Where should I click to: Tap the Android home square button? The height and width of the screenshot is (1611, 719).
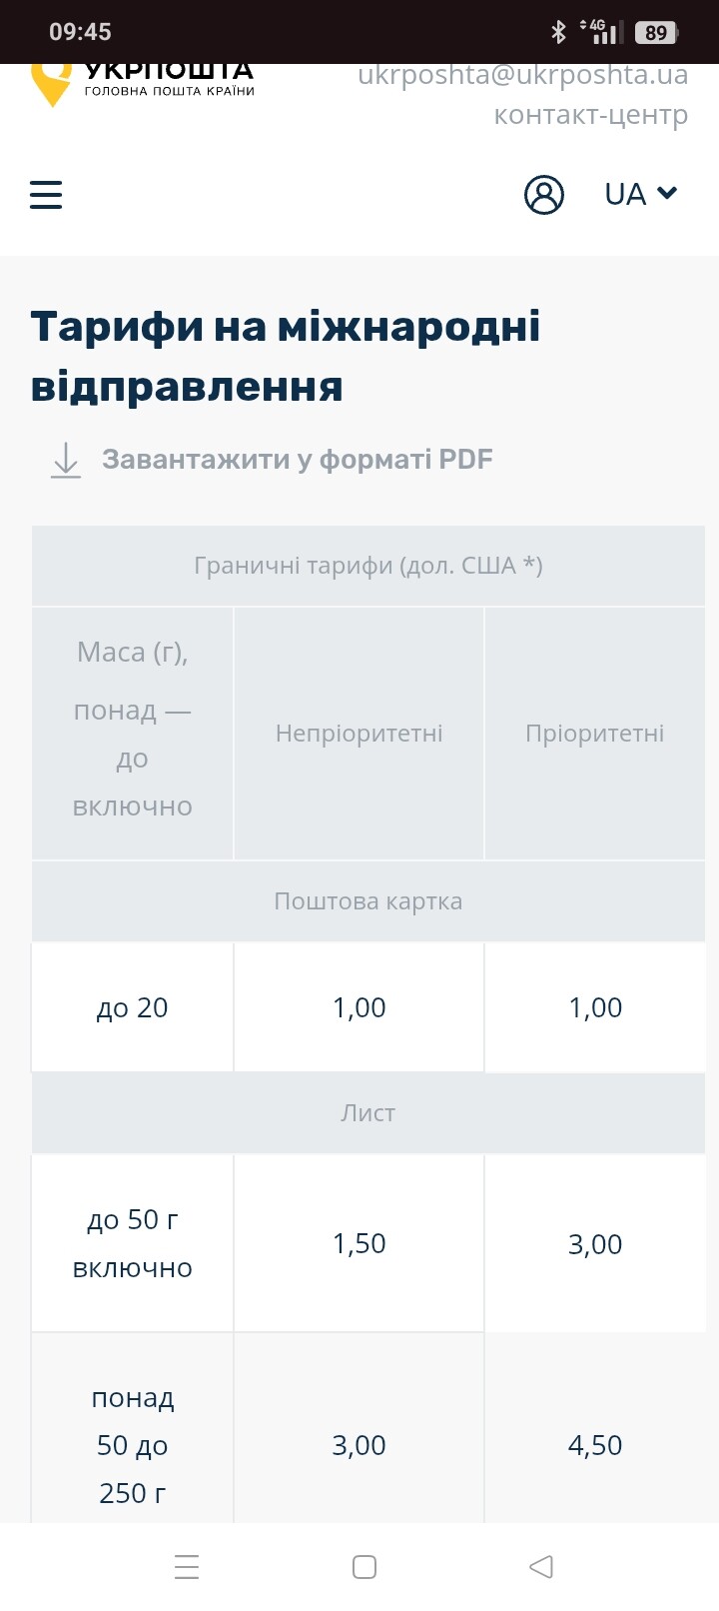pos(364,1566)
